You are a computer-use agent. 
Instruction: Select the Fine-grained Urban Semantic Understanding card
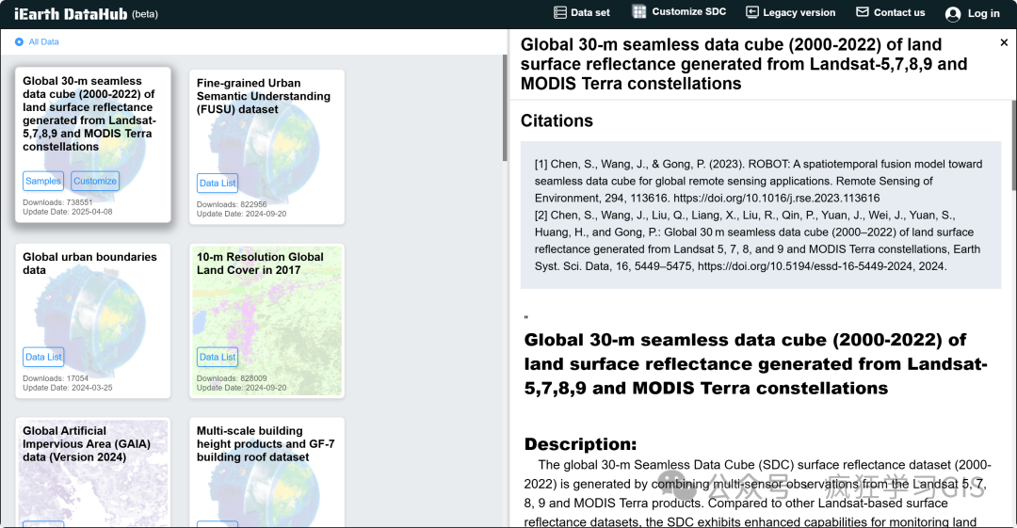(x=266, y=147)
